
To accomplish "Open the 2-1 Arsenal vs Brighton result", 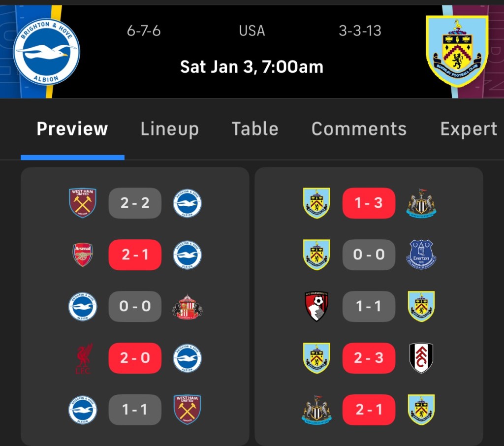I will tap(135, 255).
